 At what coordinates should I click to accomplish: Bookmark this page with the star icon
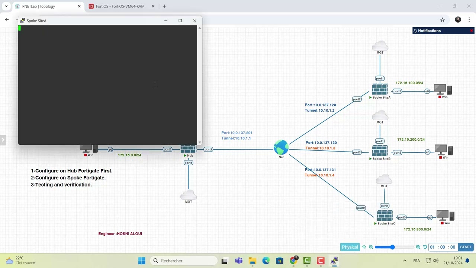(443, 20)
